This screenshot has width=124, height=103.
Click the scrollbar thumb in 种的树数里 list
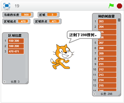[x=119, y=20]
